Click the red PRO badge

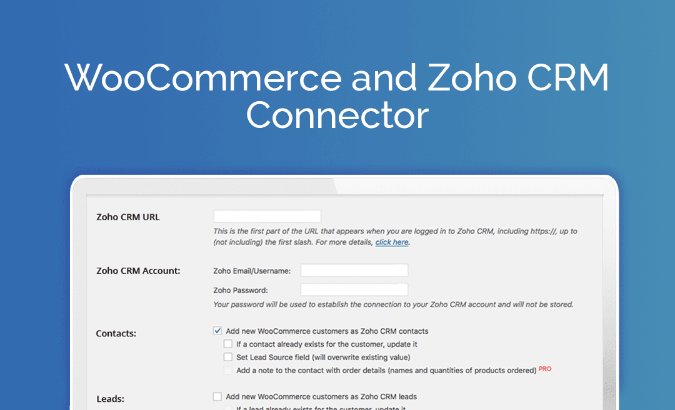(x=545, y=369)
